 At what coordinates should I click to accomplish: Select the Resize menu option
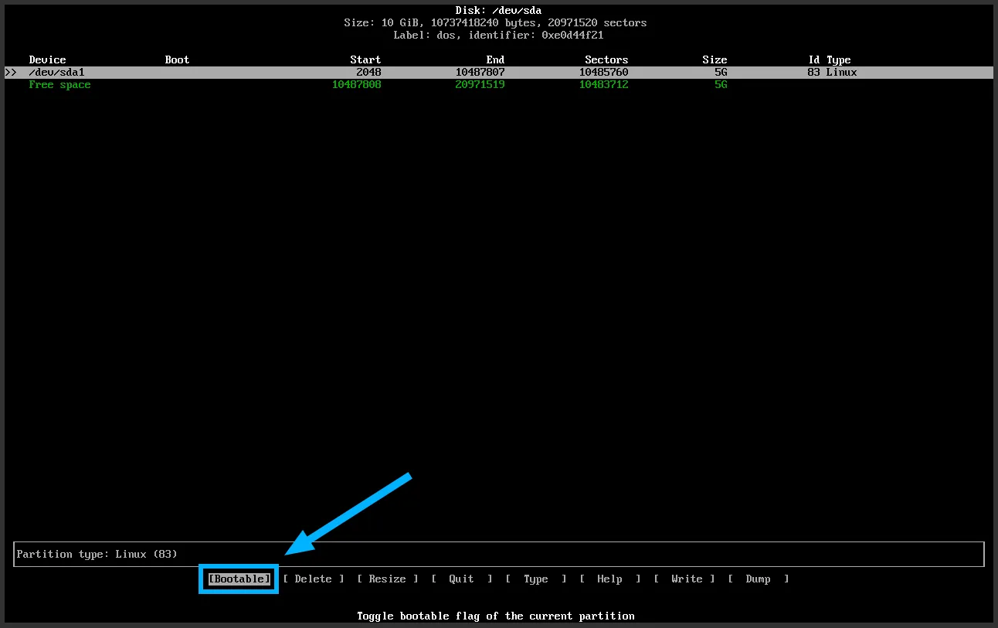click(x=387, y=579)
